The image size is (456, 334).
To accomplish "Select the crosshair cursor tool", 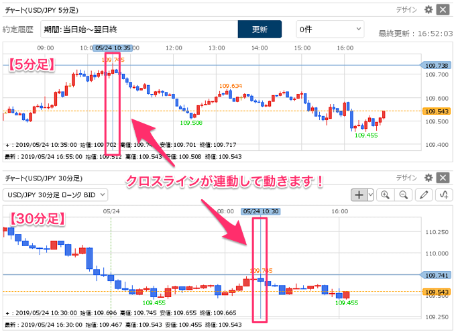I will pos(359,195).
